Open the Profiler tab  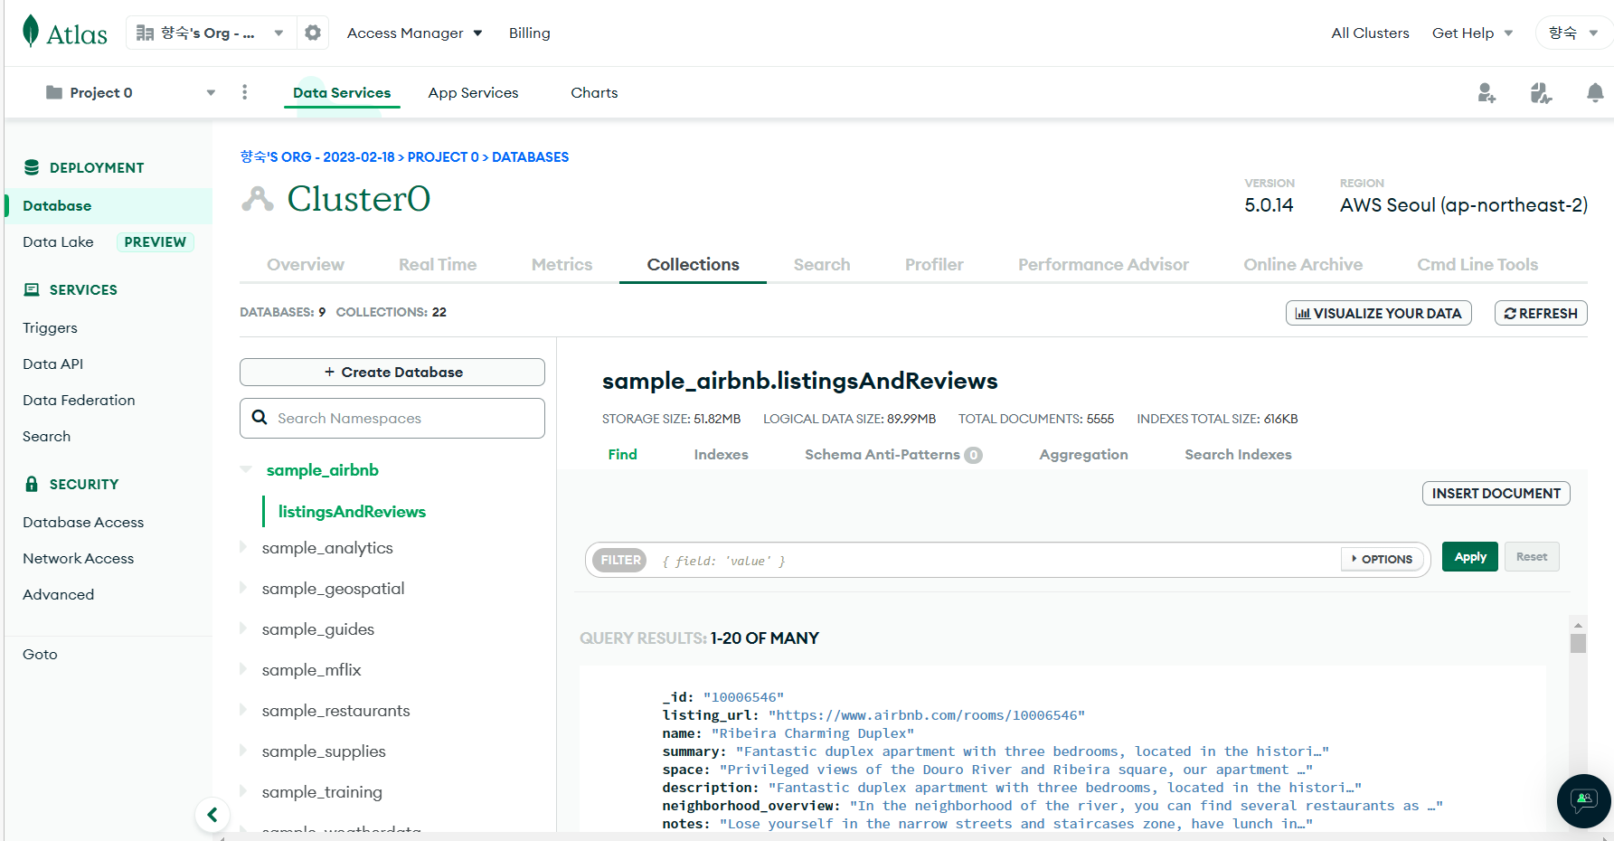pyautogui.click(x=934, y=264)
